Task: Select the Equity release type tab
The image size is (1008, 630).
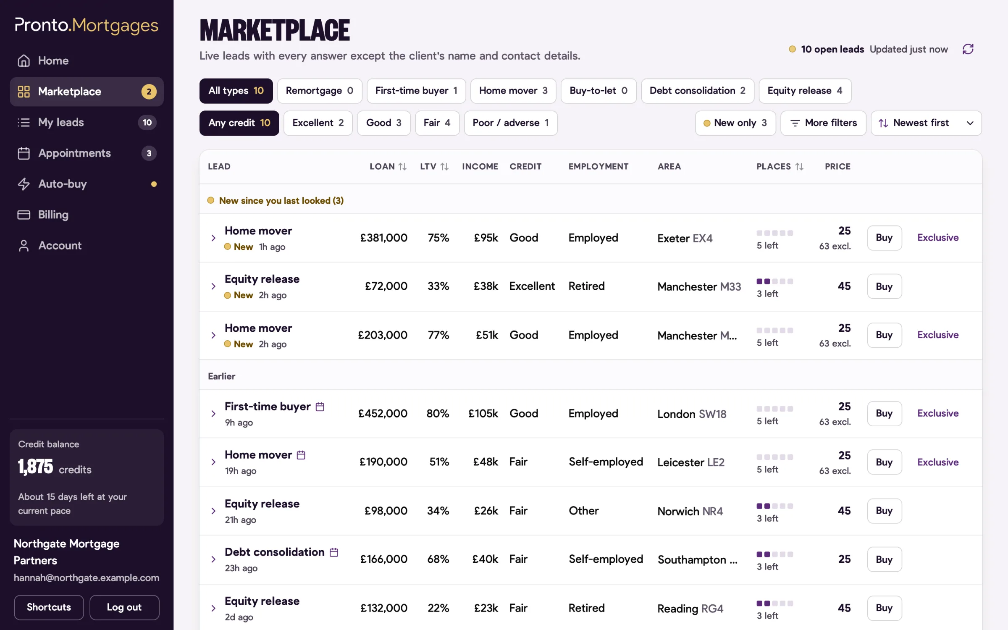Action: pos(805,91)
